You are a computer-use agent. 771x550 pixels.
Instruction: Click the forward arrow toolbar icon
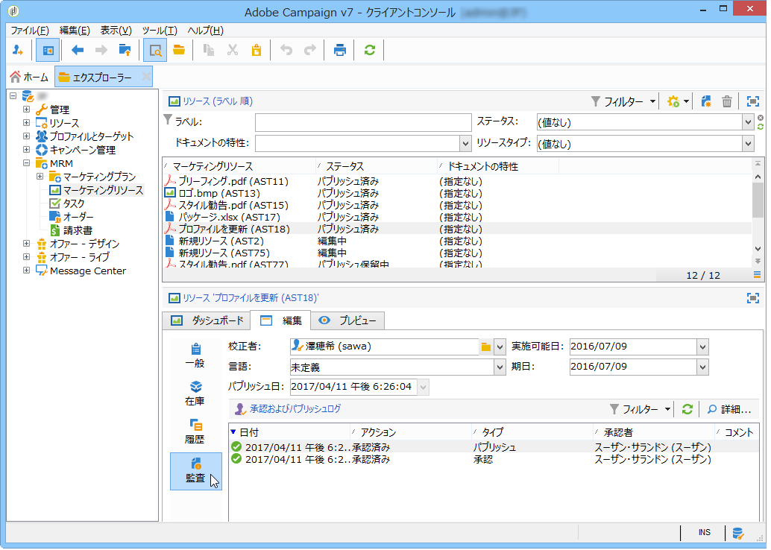[101, 50]
